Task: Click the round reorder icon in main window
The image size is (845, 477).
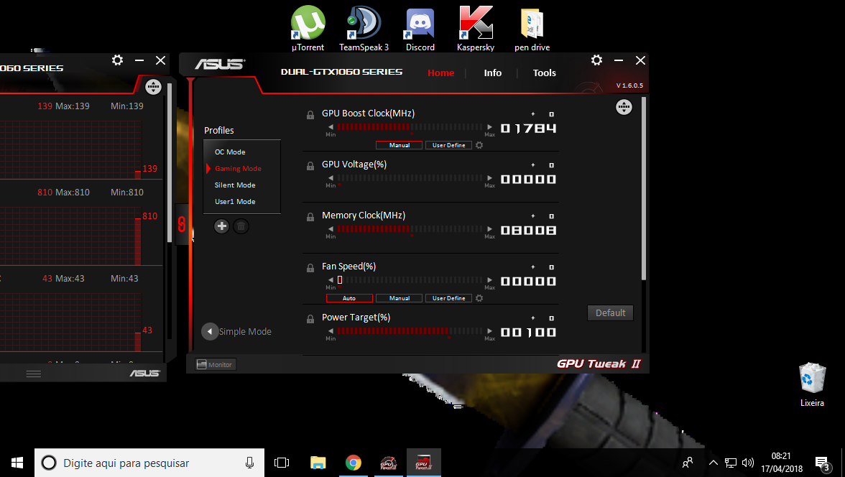Action: (624, 107)
